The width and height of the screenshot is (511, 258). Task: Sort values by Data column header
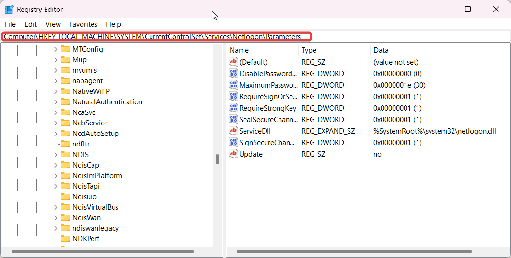coord(440,50)
